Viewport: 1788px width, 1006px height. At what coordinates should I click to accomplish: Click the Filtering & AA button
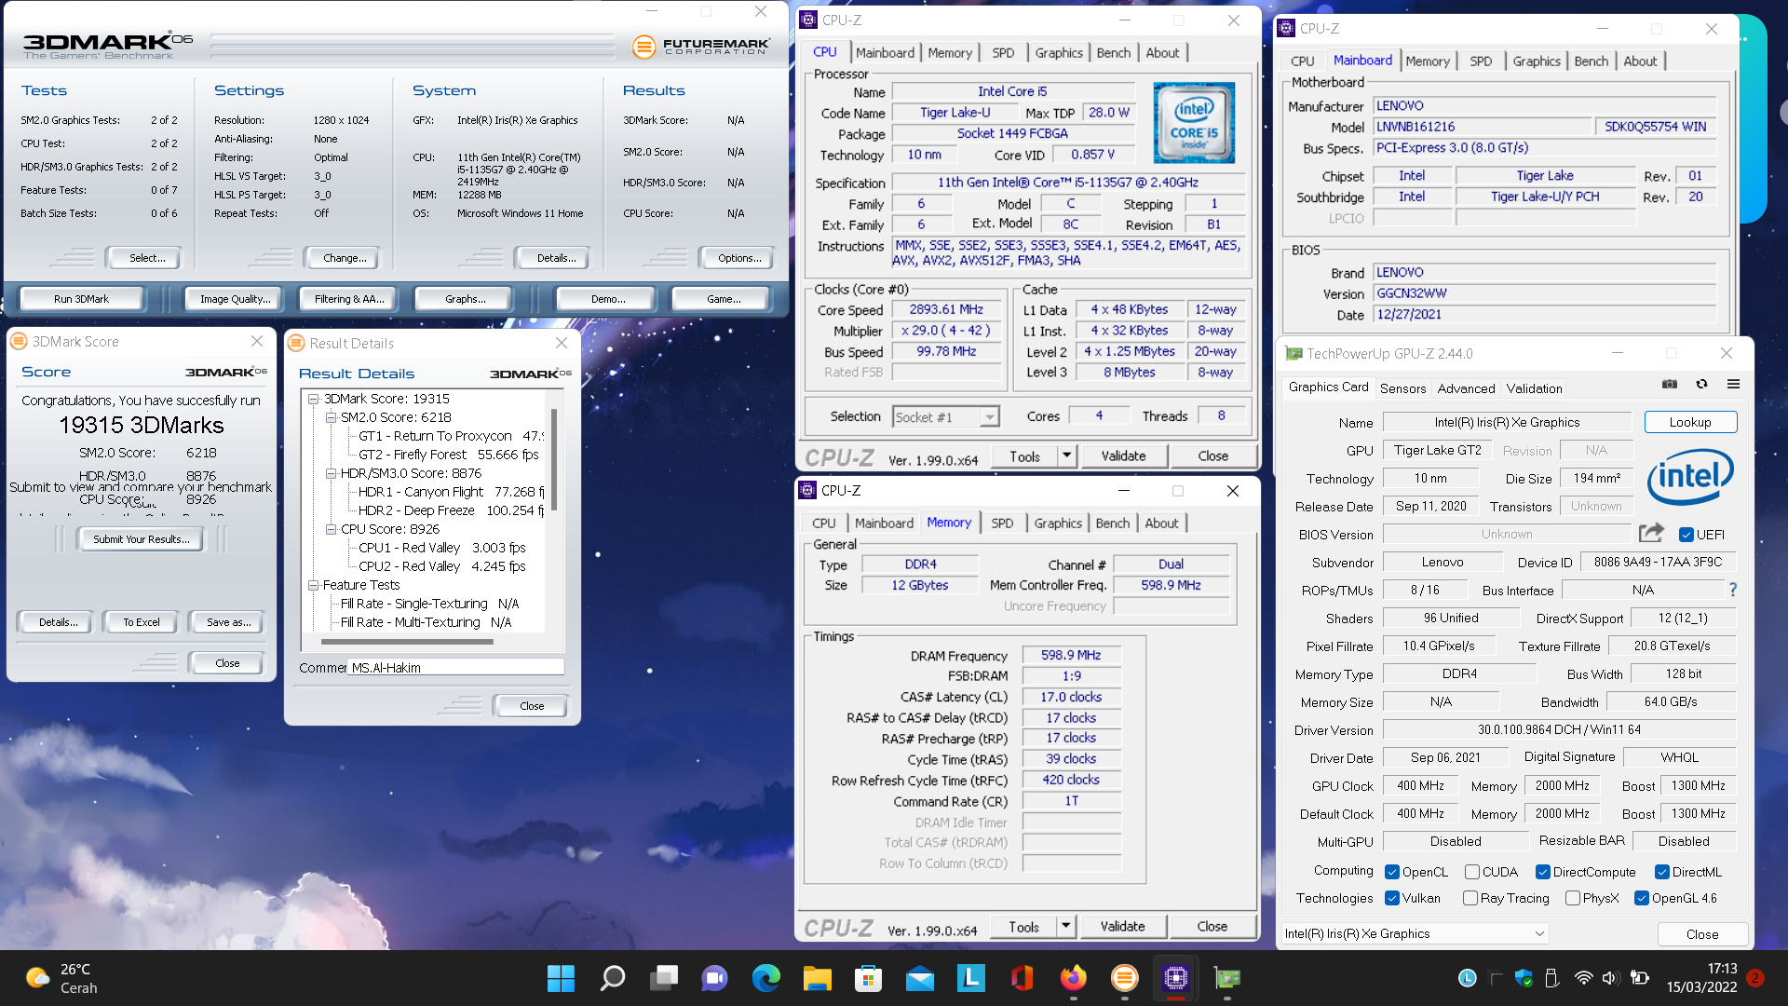(x=348, y=299)
